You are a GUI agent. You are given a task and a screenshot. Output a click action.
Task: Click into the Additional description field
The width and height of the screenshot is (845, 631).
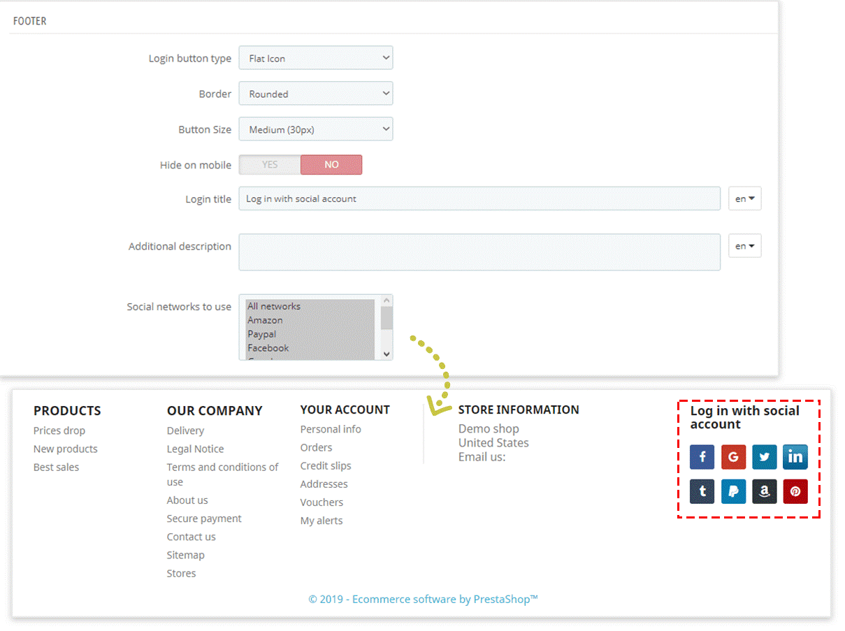tap(479, 252)
